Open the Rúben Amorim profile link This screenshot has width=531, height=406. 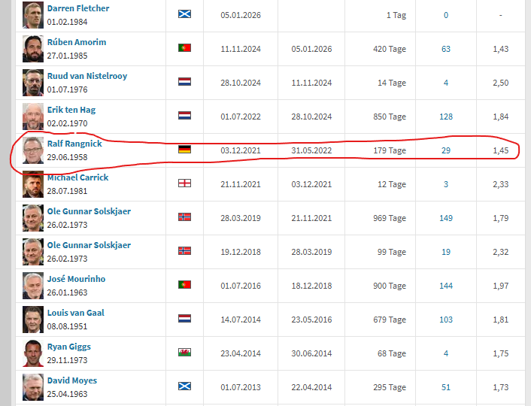click(76, 42)
